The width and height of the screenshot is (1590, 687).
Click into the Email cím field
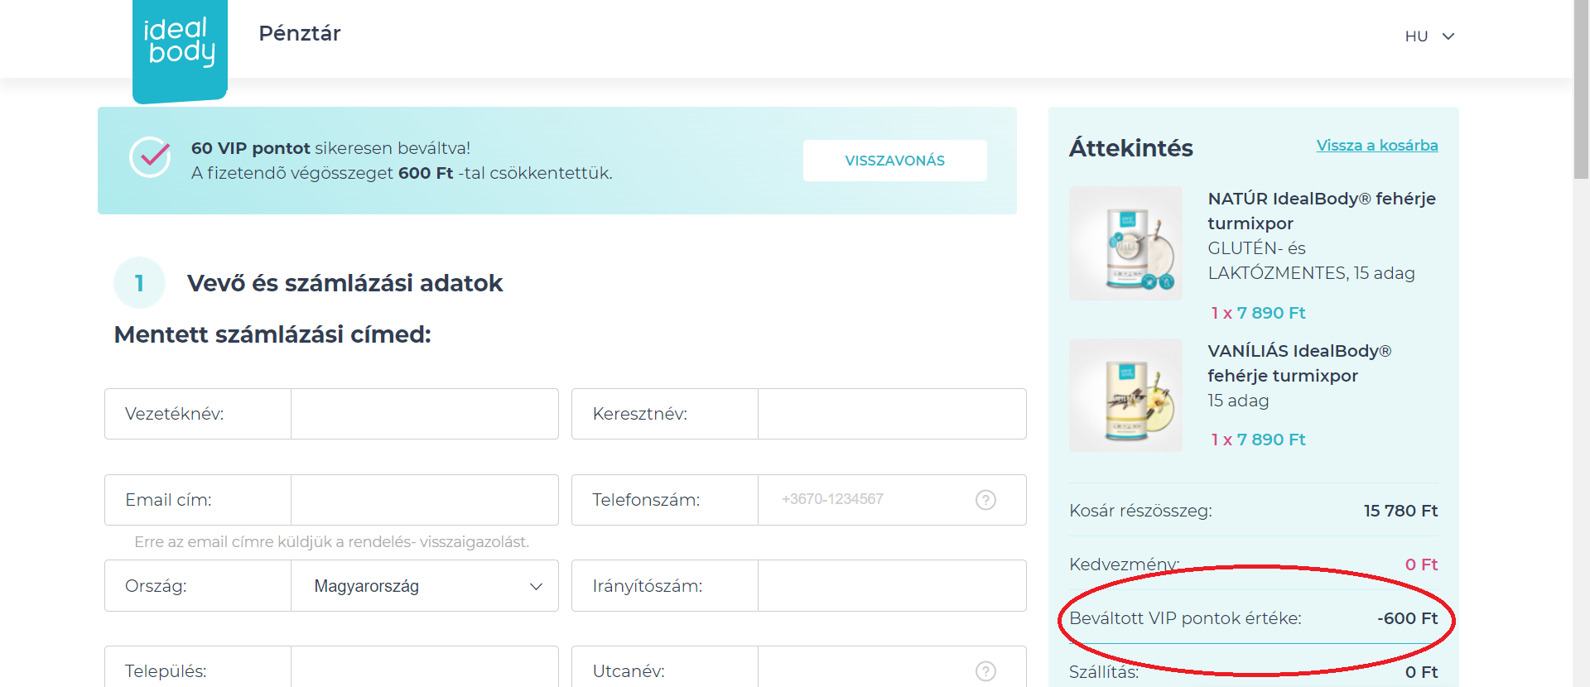coord(424,500)
